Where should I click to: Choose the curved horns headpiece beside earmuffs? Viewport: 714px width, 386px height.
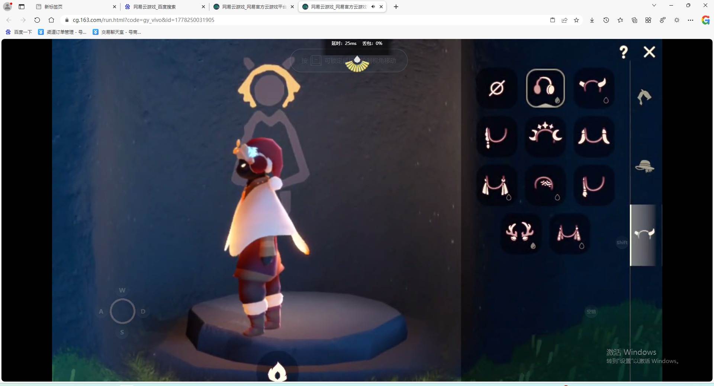coord(594,88)
